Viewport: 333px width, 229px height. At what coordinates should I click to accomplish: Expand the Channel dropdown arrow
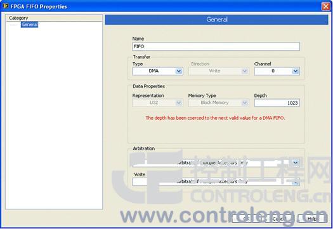(x=296, y=71)
